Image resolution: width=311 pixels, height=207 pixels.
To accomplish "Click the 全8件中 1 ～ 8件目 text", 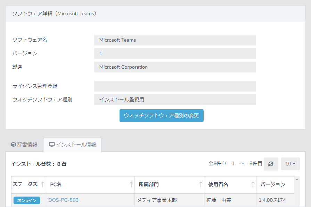I will [x=235, y=163].
